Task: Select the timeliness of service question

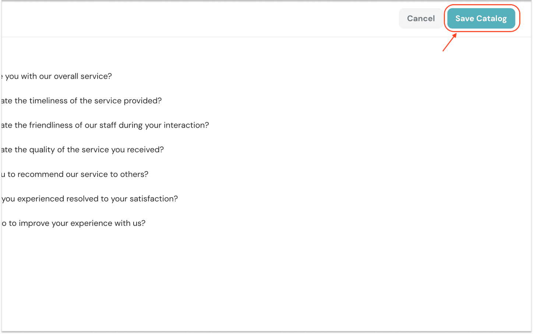Action: pos(82,101)
